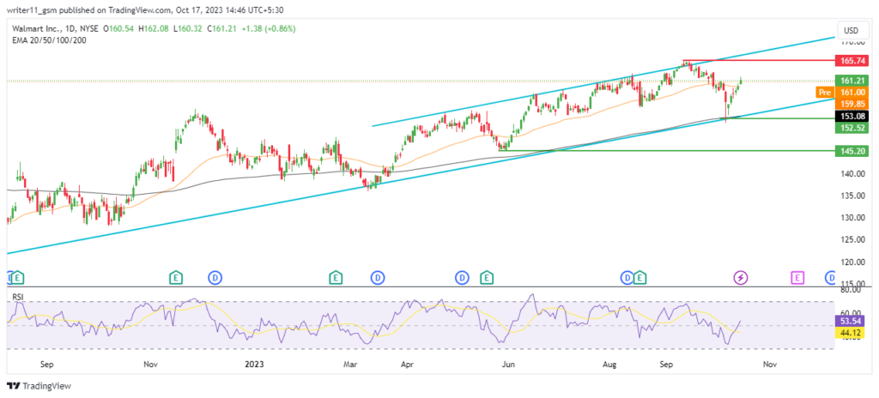Open the USD currency selector
The width and height of the screenshot is (879, 398).
tap(851, 30)
